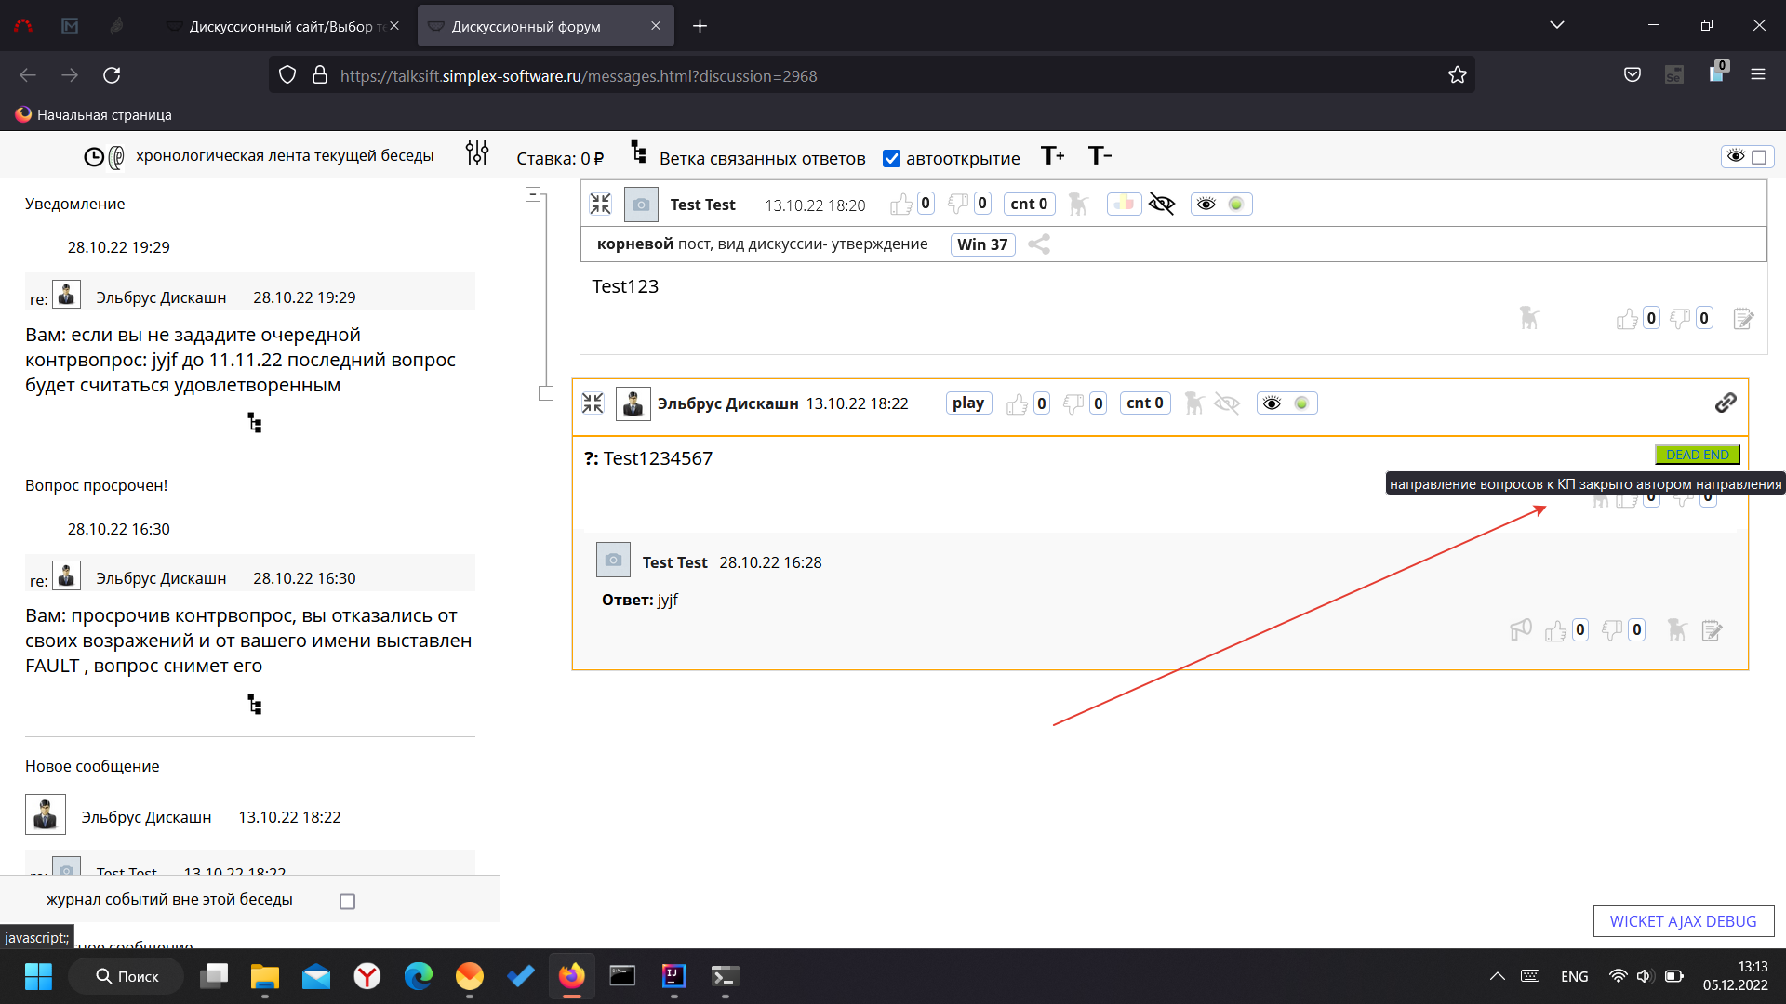This screenshot has height=1004, width=1786.
Task: Like the Test Test root post header
Action: click(x=900, y=204)
